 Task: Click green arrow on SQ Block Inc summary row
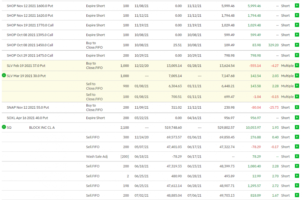pos(297,128)
